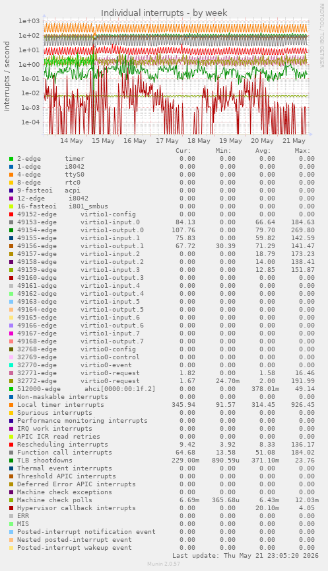Click the dark green TLB shootdowns swatch
This screenshot has height=571, width=328.
click(x=11, y=461)
